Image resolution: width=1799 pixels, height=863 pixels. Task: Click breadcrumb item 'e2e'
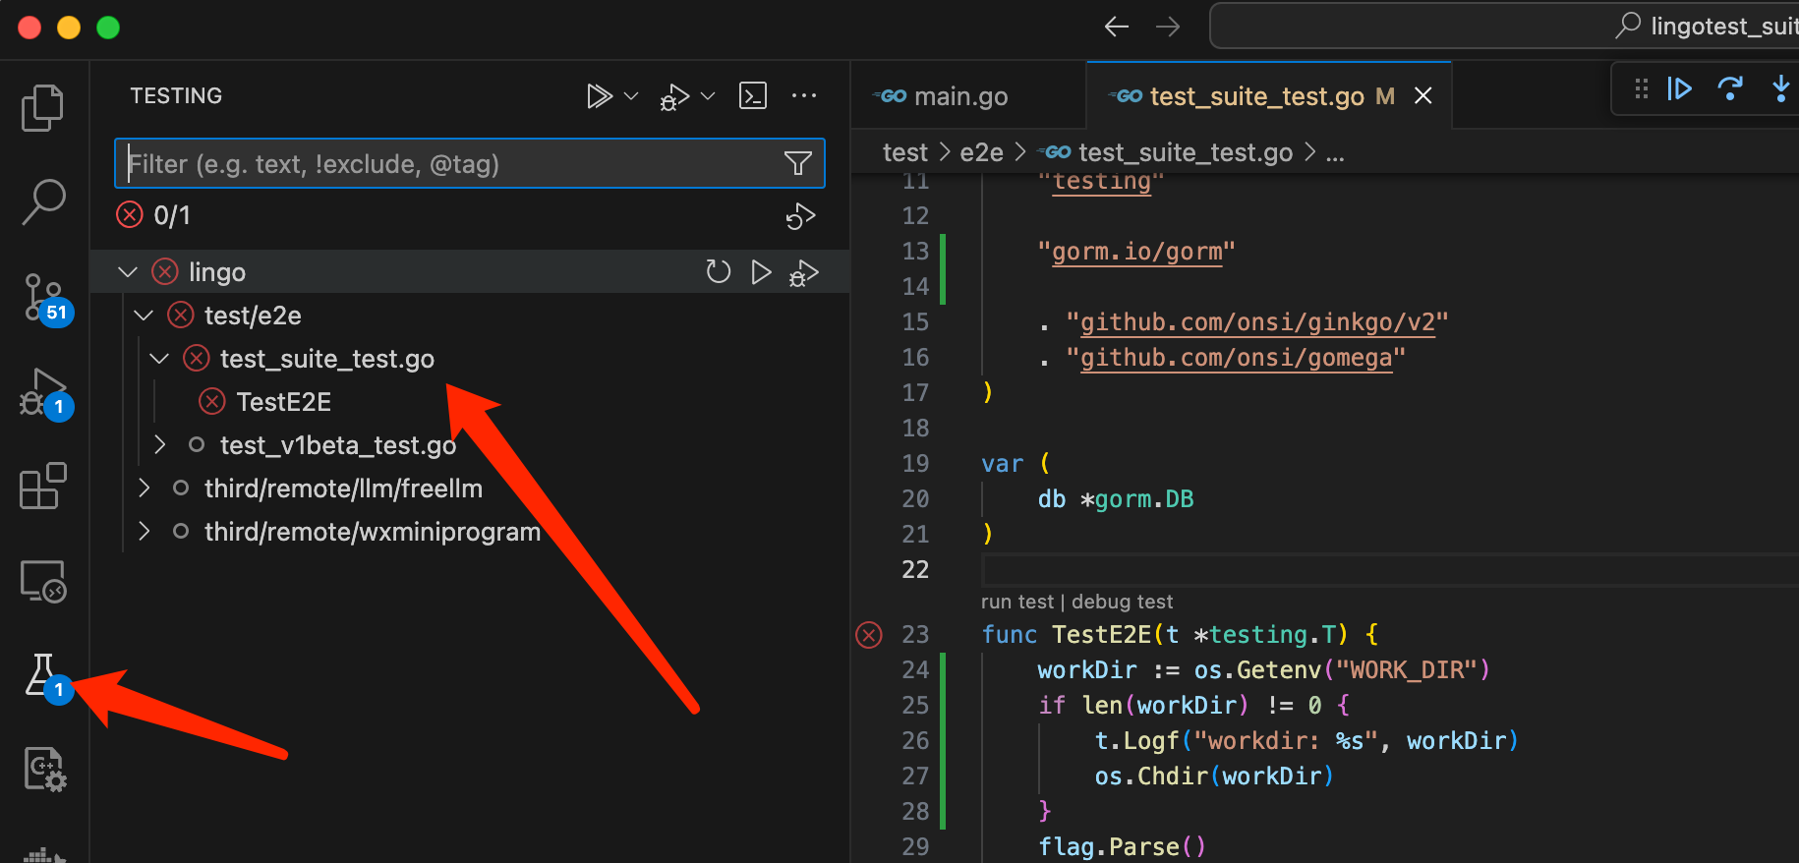coord(981,152)
